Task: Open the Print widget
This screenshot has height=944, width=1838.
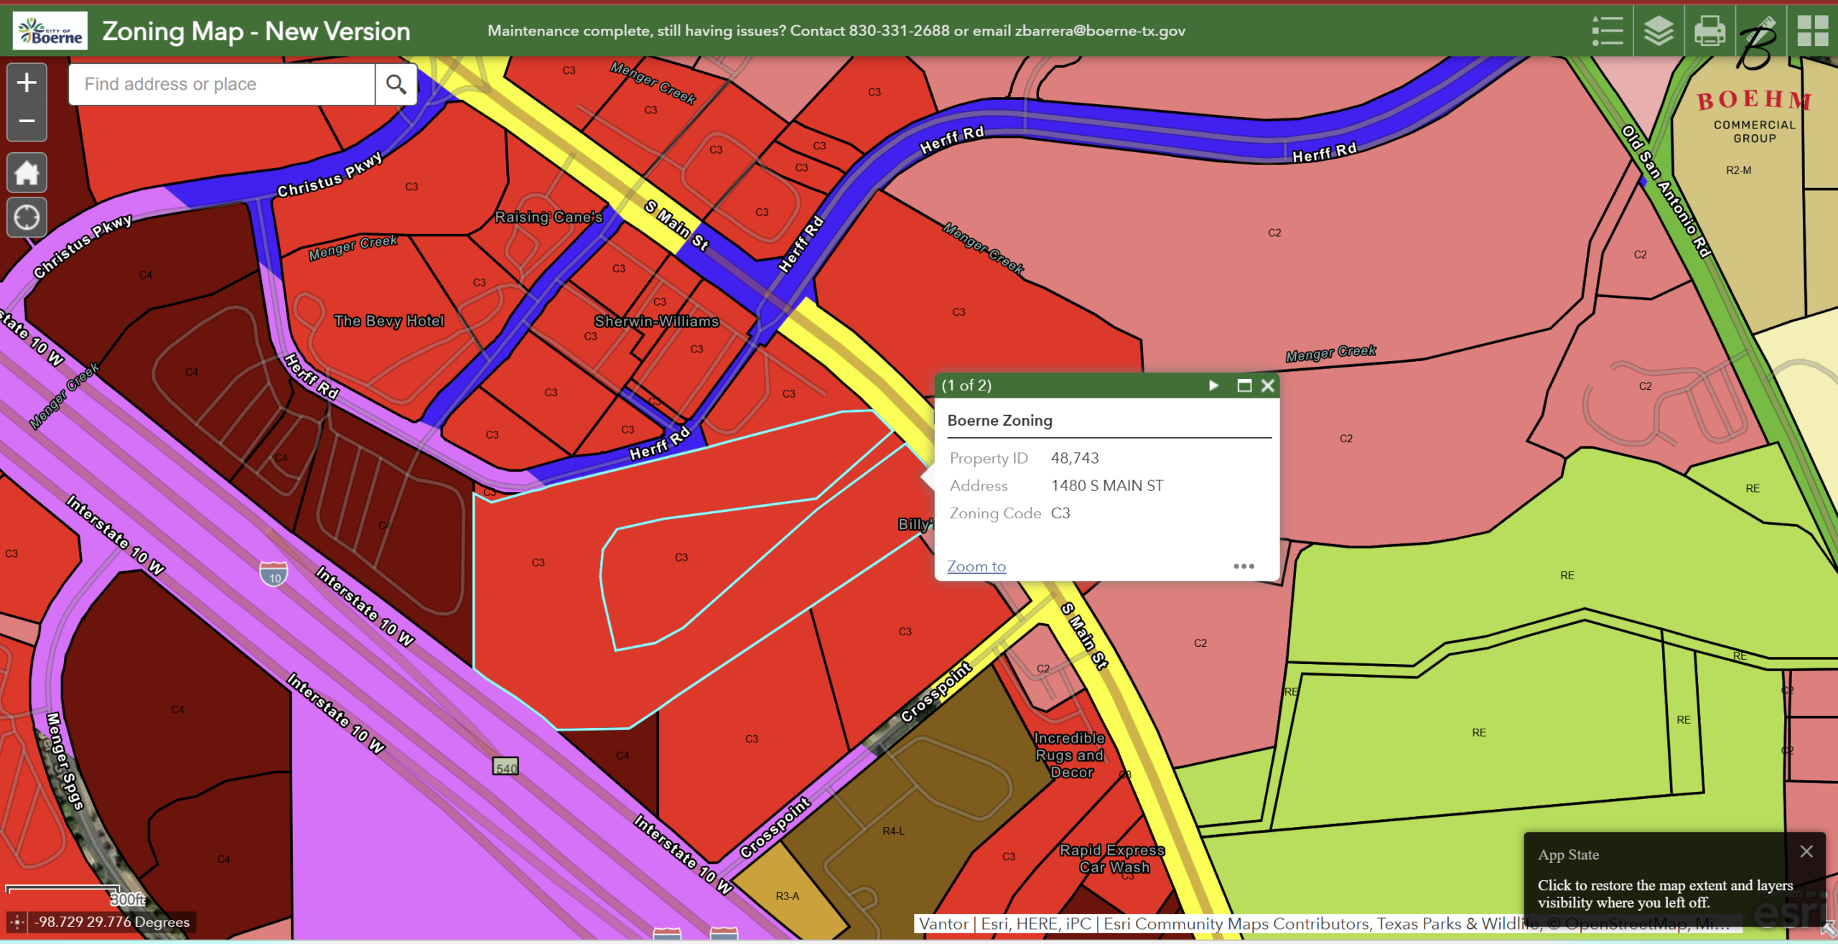Action: pos(1709,31)
